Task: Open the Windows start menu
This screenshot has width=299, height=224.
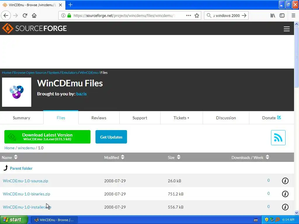Action: (14, 220)
